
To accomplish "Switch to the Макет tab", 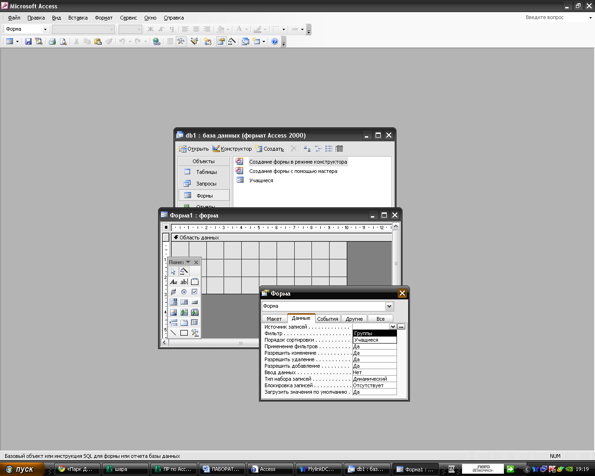I will point(274,319).
